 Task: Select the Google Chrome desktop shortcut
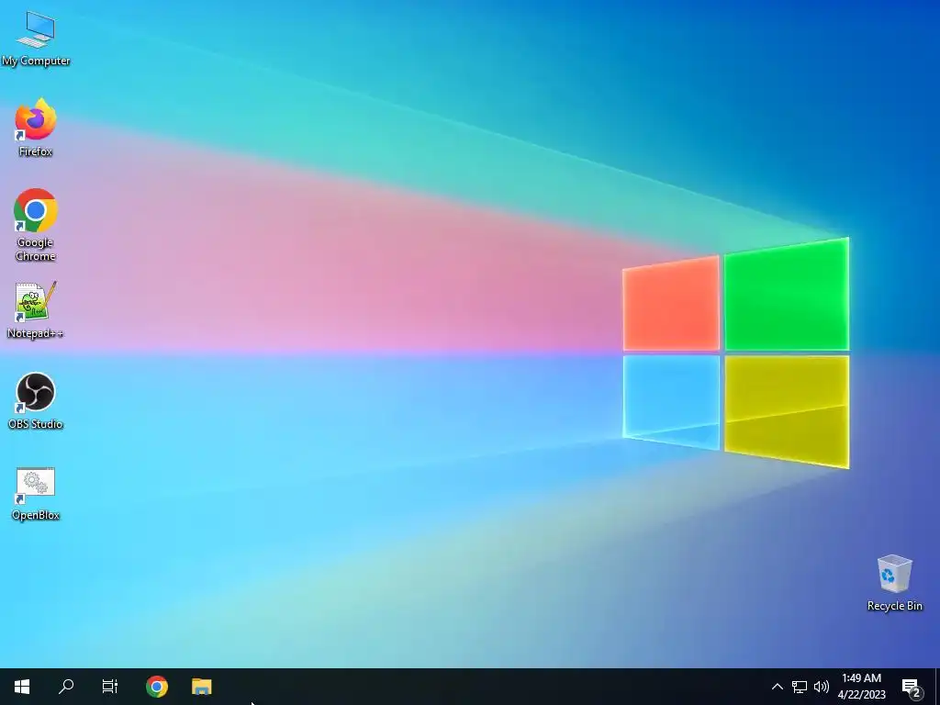36,225
